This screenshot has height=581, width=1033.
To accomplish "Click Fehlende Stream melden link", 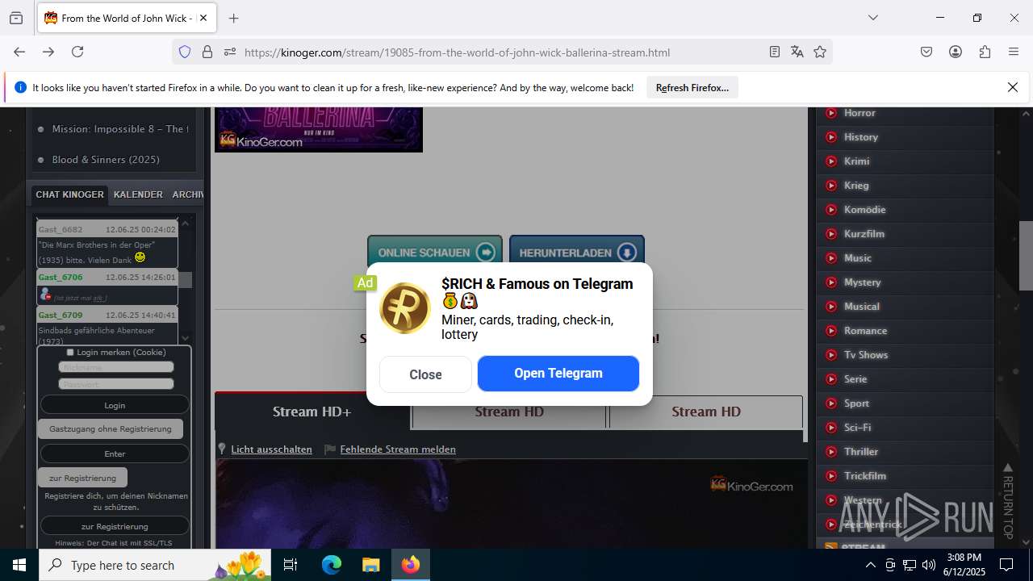I will point(398,449).
